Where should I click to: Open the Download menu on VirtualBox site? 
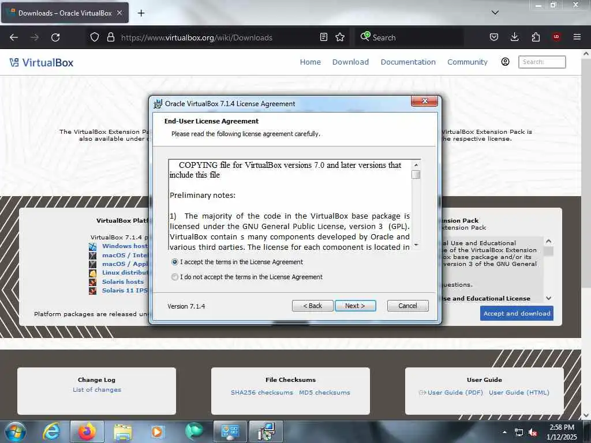point(350,62)
